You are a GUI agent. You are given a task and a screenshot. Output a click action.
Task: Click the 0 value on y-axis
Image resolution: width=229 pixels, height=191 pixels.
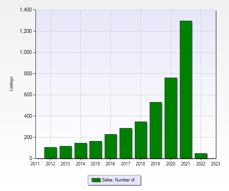31,158
